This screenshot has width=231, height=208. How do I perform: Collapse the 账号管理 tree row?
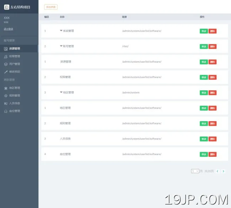61,46
